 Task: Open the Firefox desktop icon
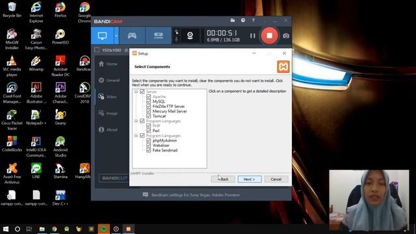point(60,10)
